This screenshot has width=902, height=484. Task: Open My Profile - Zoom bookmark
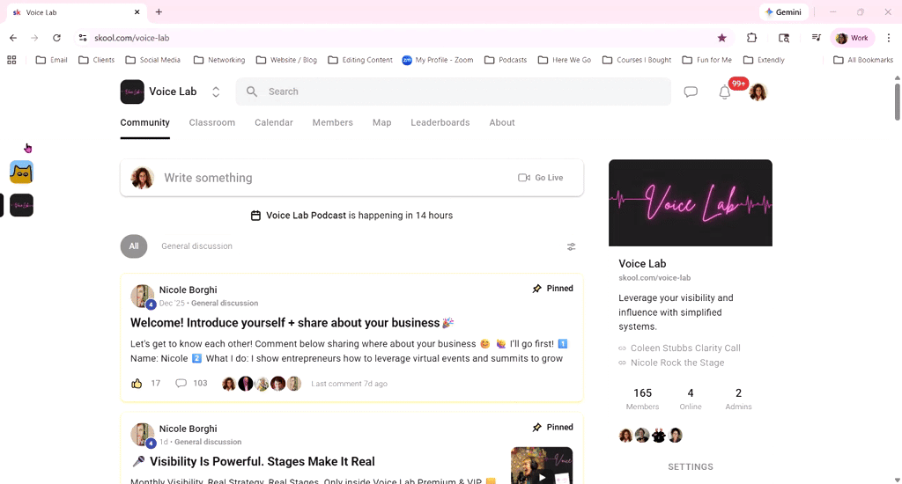pos(438,60)
